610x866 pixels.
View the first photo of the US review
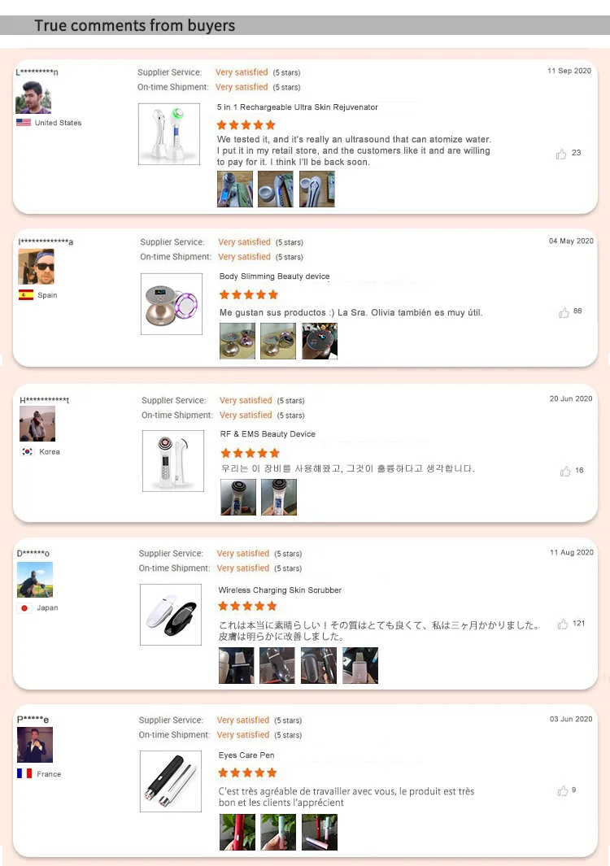tap(235, 189)
